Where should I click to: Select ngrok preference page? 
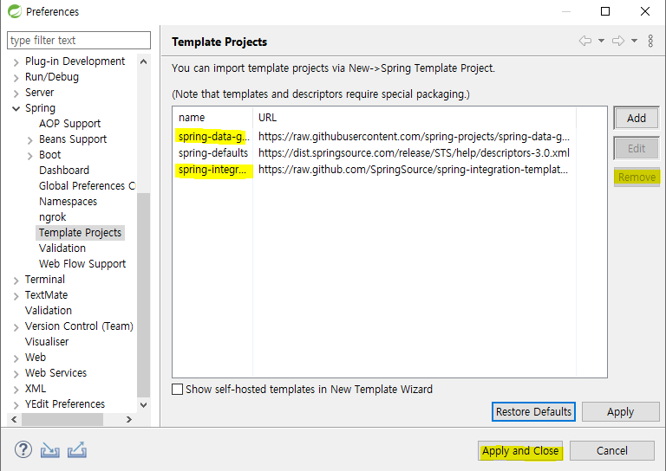click(x=53, y=217)
